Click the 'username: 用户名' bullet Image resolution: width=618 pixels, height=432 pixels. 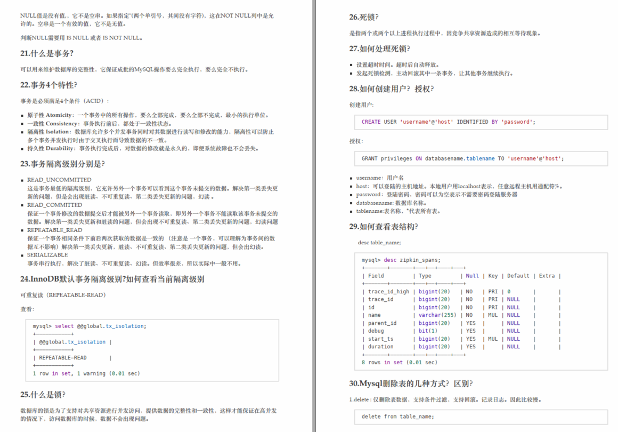click(x=380, y=178)
